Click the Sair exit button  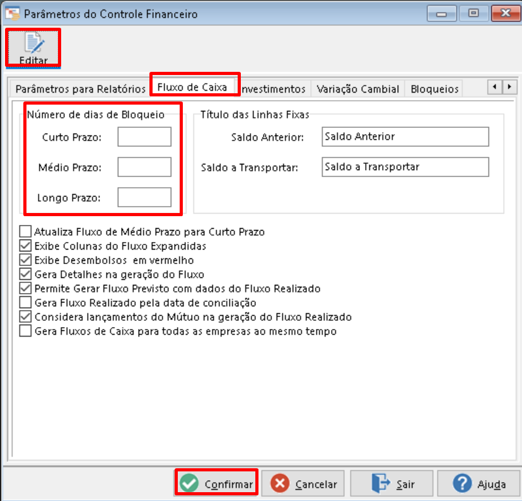click(x=391, y=483)
